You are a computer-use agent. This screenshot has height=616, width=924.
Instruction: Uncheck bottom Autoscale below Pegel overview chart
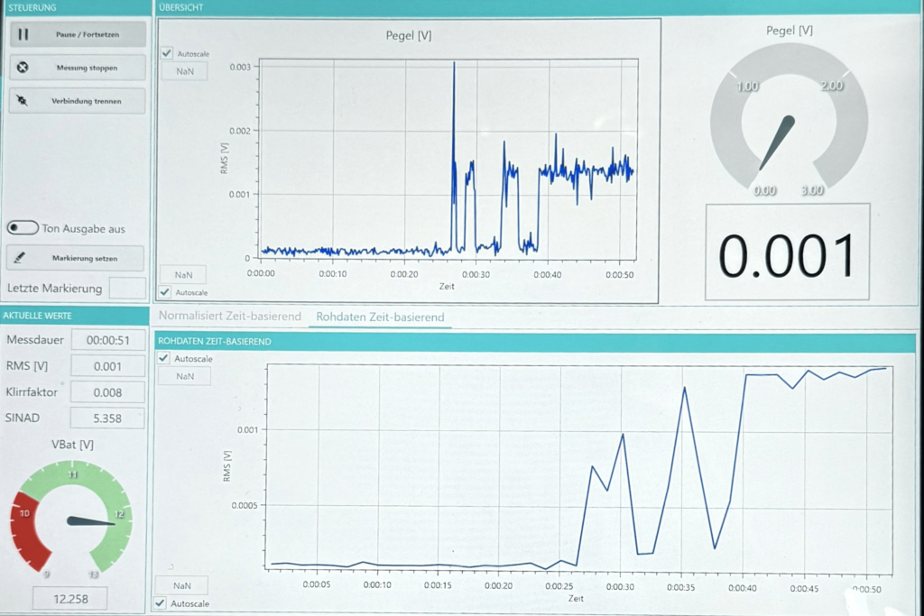click(x=164, y=292)
